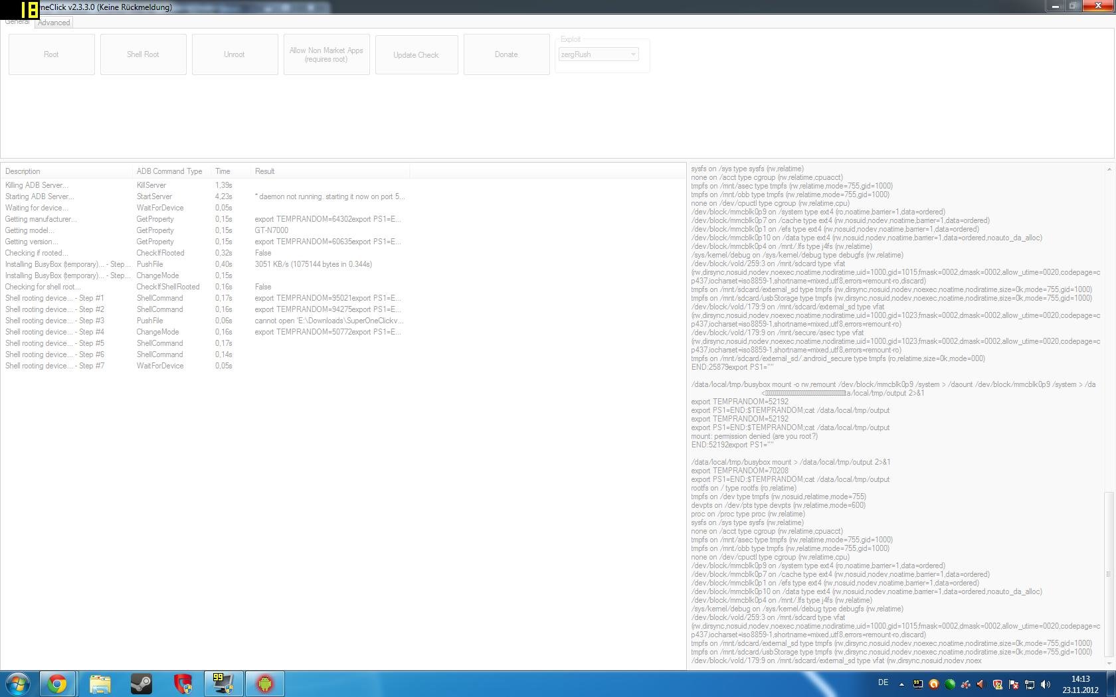Viewport: 1116px width, 697px height.
Task: Open the Windows Start menu orb
Action: click(x=18, y=684)
